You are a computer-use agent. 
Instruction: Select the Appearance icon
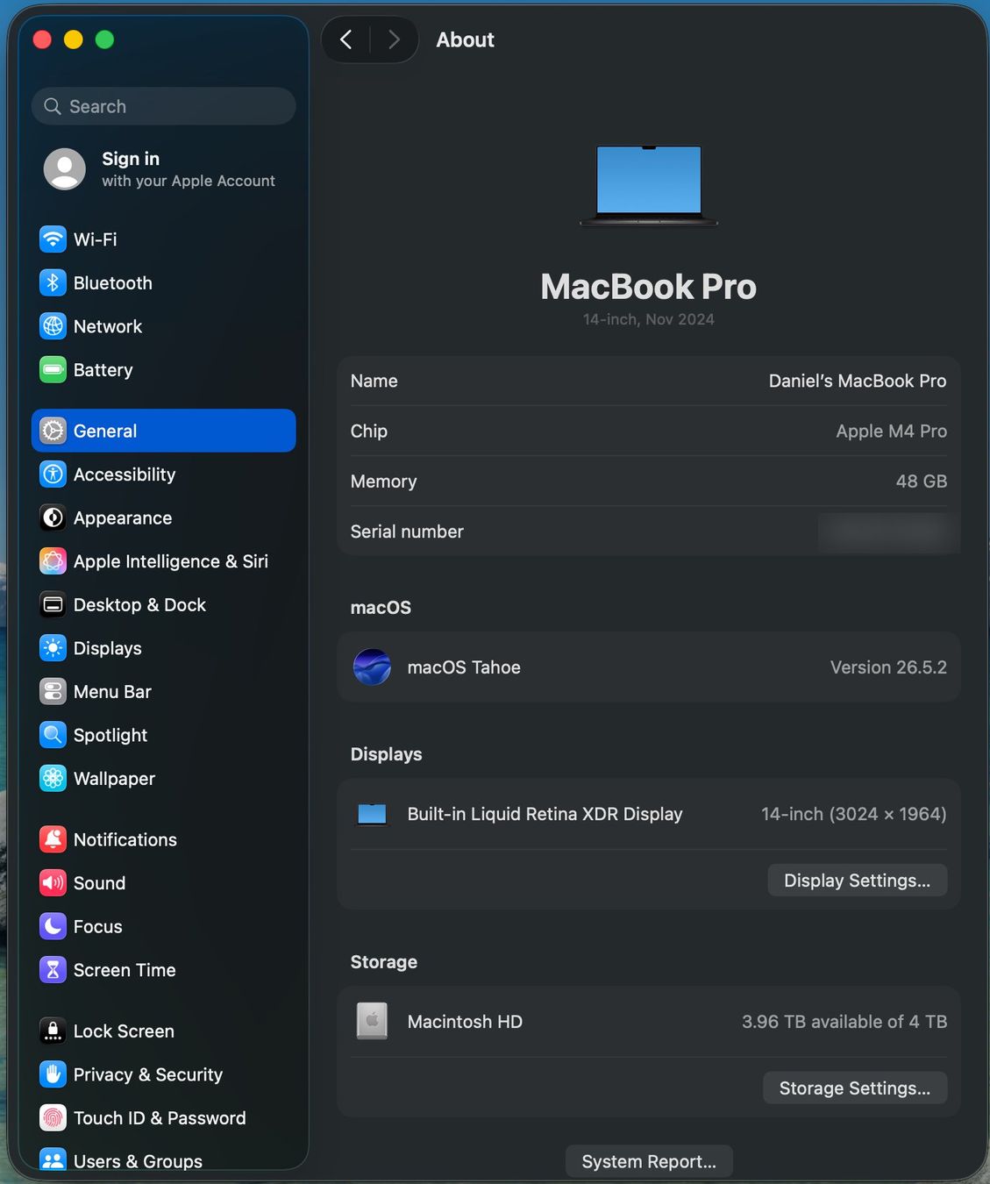pyautogui.click(x=53, y=517)
